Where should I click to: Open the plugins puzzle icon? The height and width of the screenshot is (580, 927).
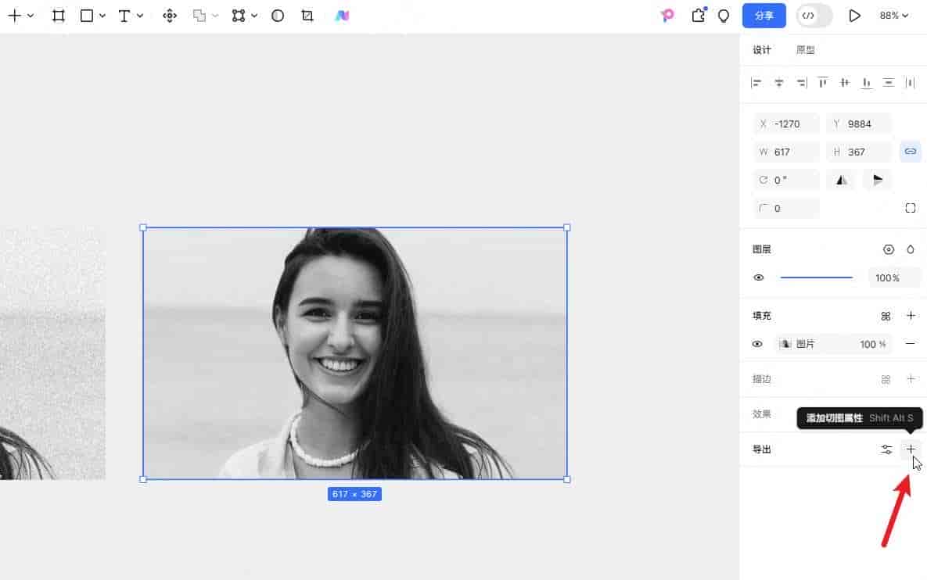pyautogui.click(x=699, y=16)
